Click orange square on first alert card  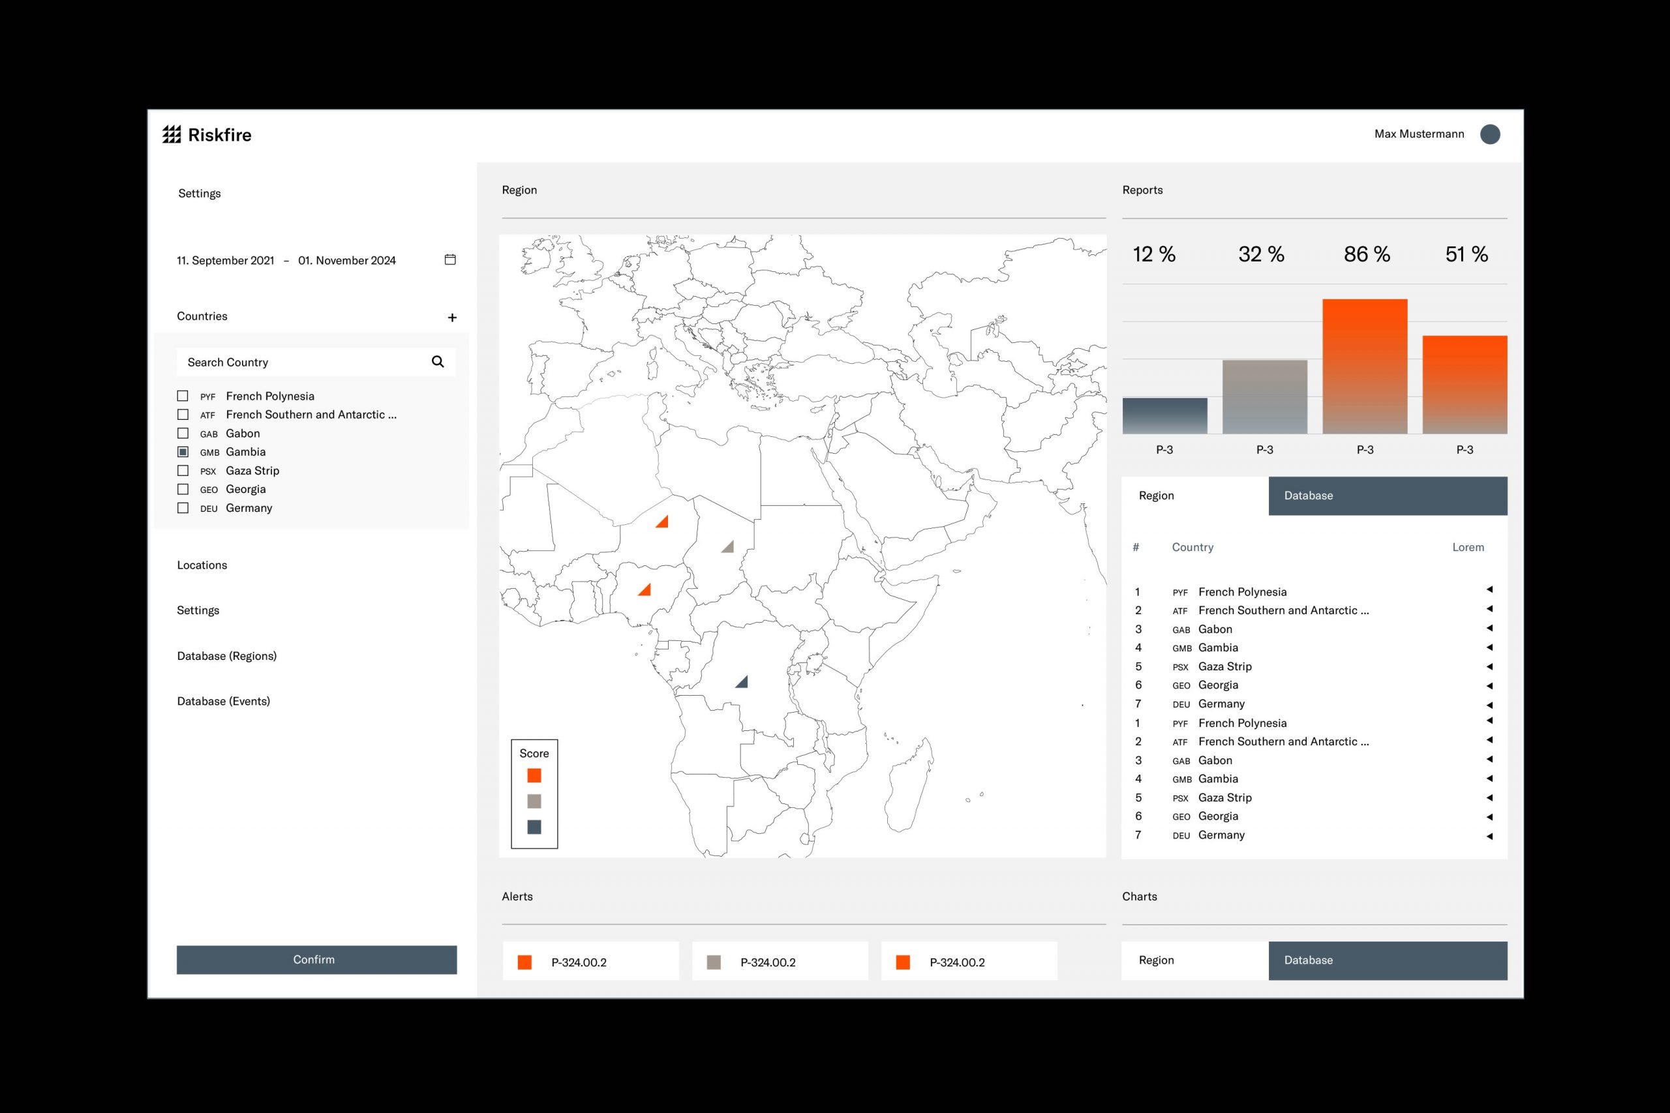[524, 962]
